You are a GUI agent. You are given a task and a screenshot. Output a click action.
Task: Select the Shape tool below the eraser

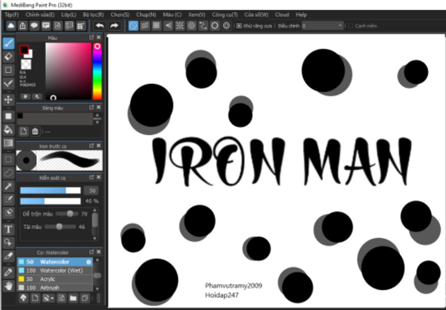9,70
